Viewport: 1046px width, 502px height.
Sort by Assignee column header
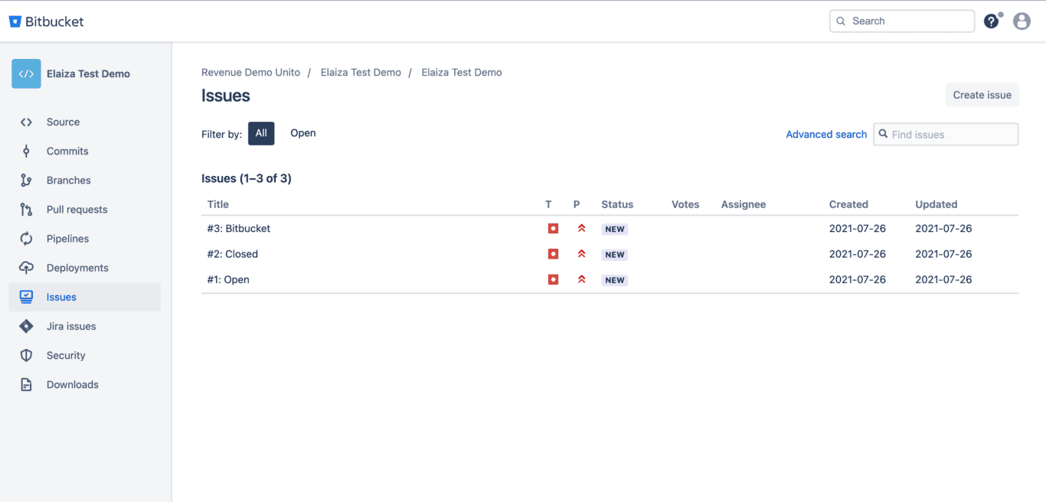(744, 204)
